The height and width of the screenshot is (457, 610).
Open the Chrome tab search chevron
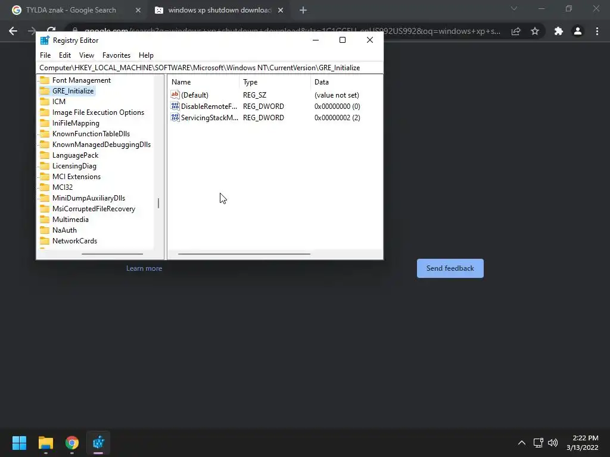[514, 8]
